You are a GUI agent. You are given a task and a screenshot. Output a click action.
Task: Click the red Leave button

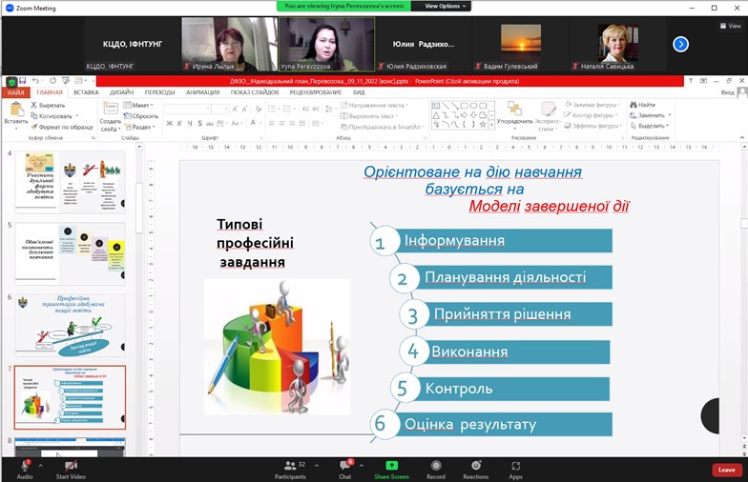(726, 470)
